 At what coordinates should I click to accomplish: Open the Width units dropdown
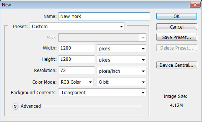click(x=121, y=49)
